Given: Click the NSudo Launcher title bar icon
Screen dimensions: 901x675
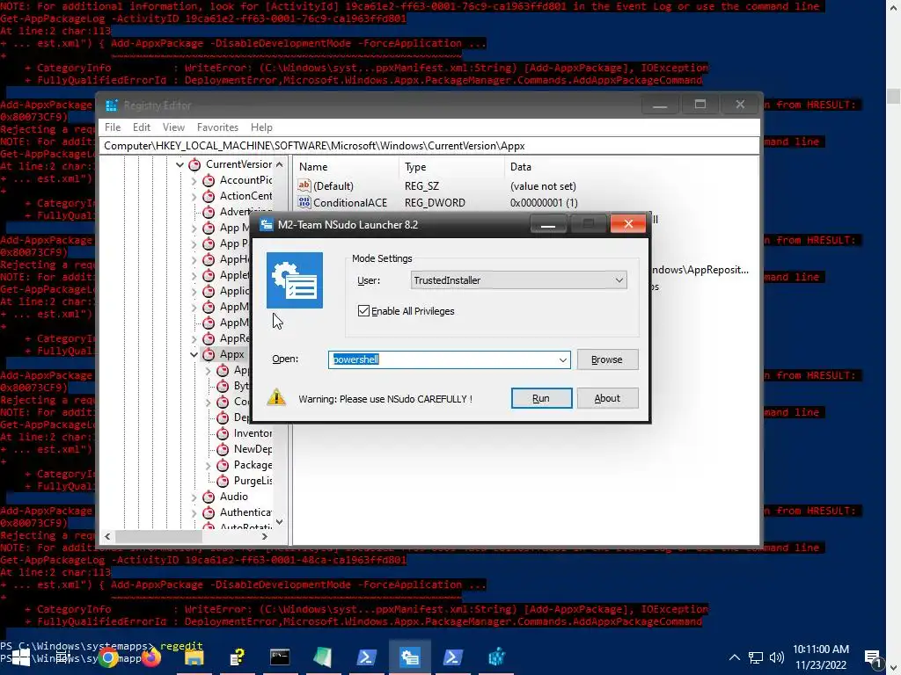Looking at the screenshot, I should (x=266, y=224).
